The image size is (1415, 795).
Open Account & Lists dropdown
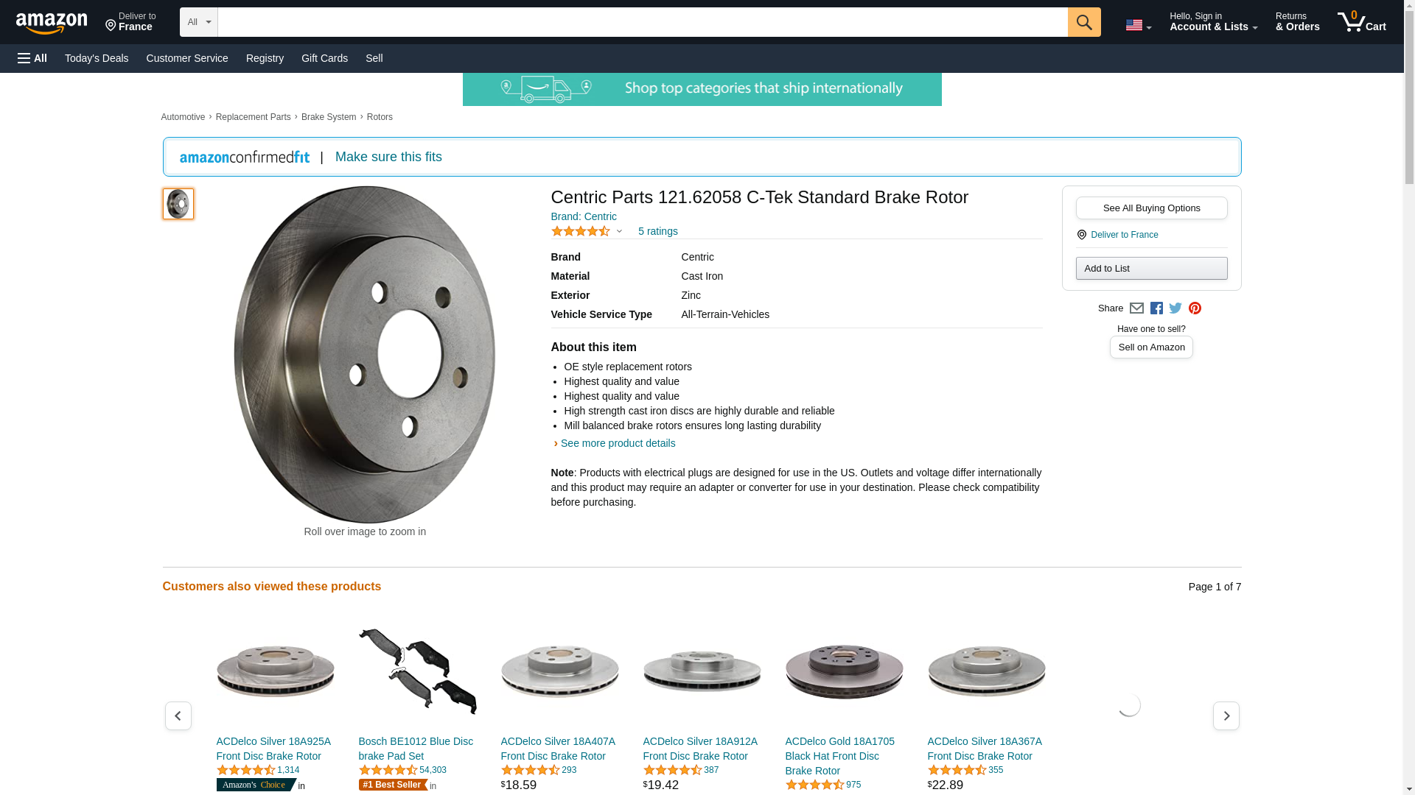pyautogui.click(x=1213, y=22)
